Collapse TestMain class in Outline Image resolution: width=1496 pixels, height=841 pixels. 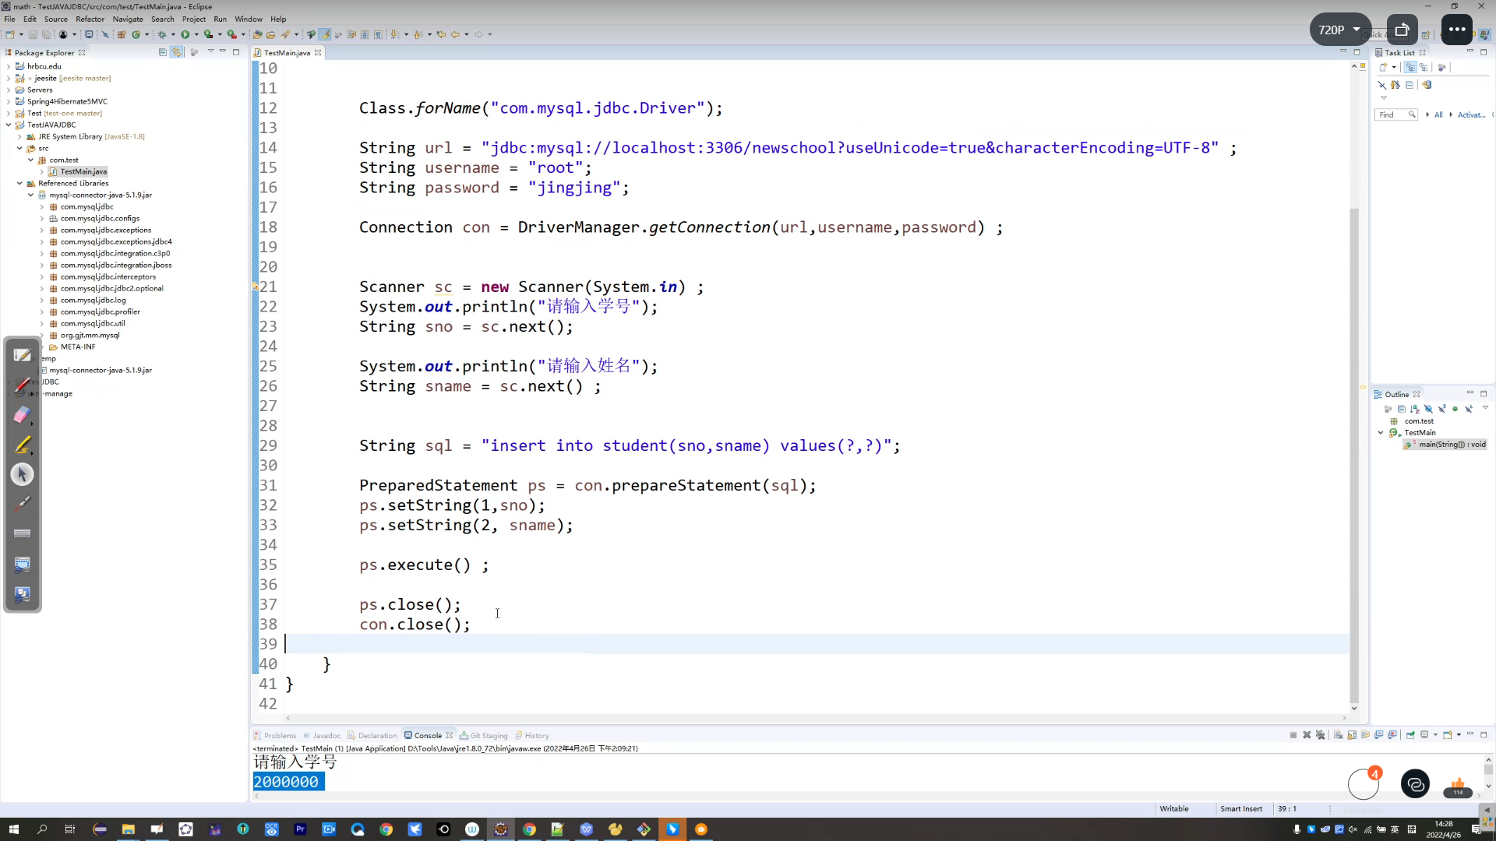pos(1381,433)
